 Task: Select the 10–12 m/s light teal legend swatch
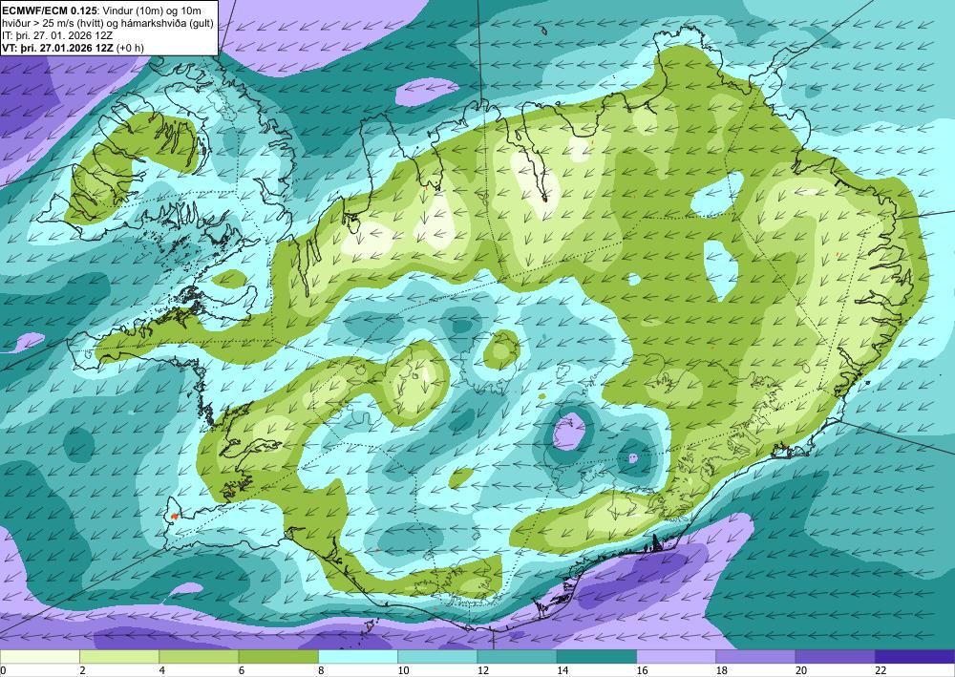[437, 657]
